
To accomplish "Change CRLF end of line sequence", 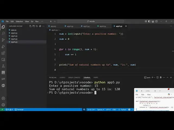I will 114,109.
